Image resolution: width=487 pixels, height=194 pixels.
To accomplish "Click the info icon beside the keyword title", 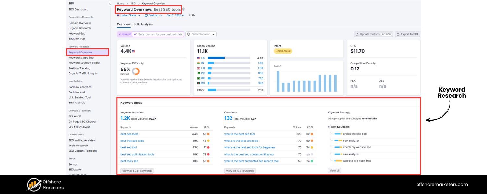I will [183, 9].
